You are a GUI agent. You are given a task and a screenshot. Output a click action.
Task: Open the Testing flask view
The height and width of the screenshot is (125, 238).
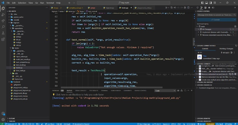coord(3,33)
